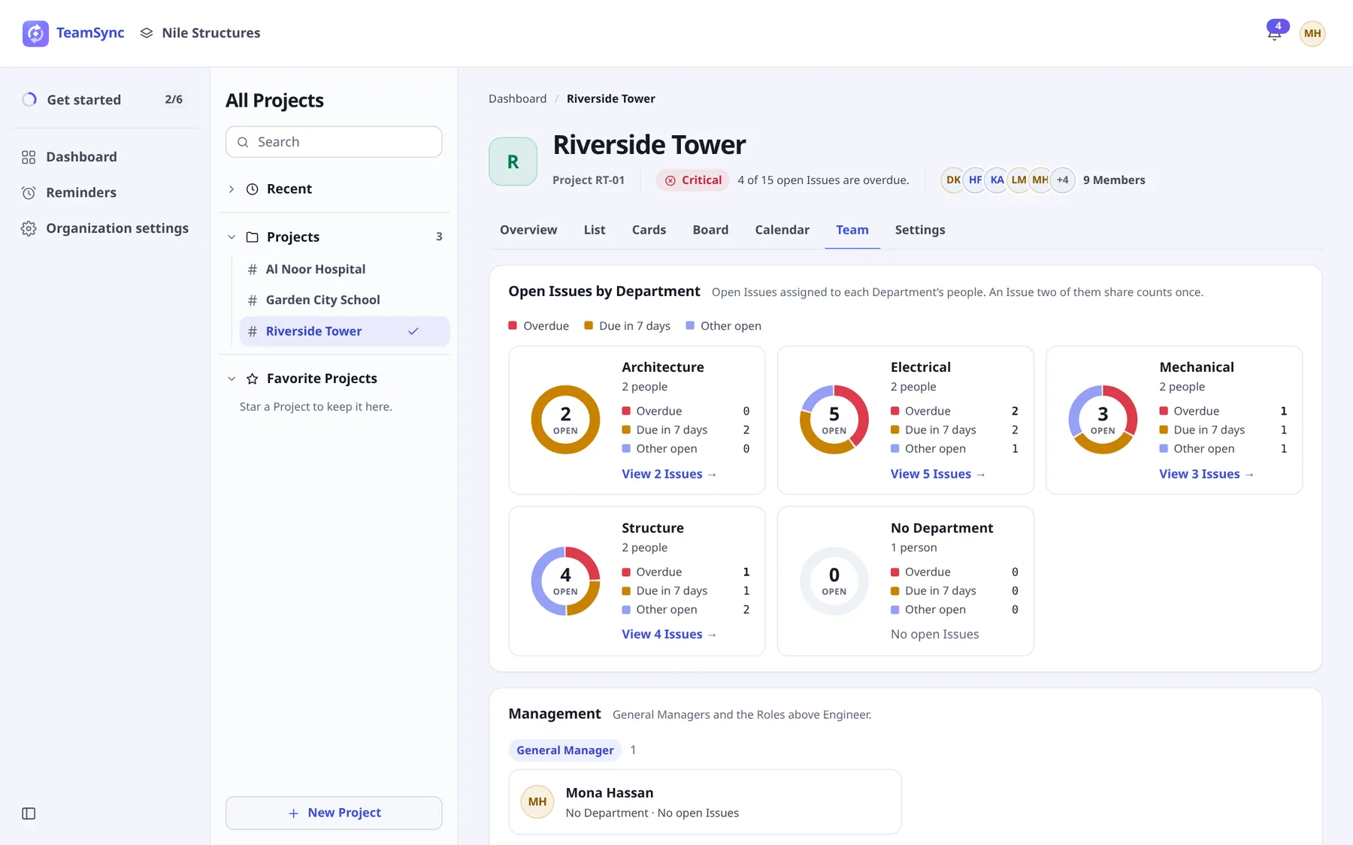Screen dimensions: 1353x845
Task: Open the MH user avatar menu
Action: pos(1312,33)
